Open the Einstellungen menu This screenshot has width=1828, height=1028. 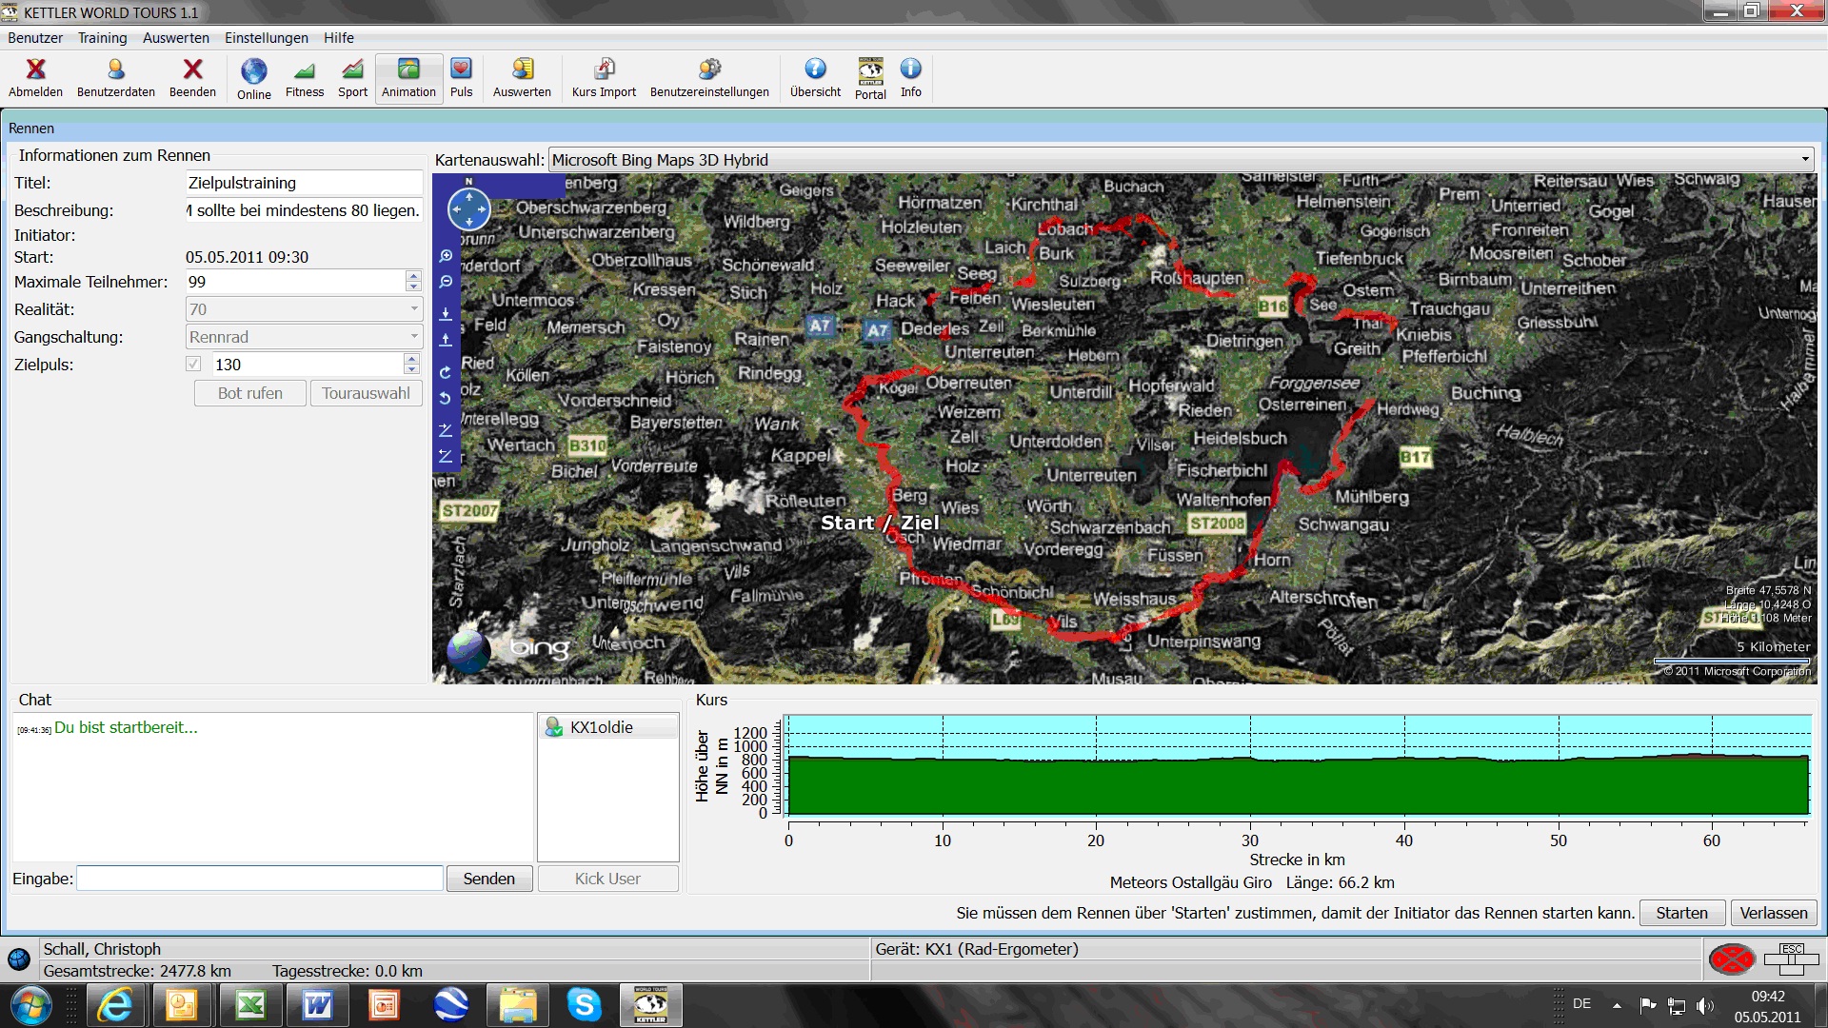[x=267, y=38]
